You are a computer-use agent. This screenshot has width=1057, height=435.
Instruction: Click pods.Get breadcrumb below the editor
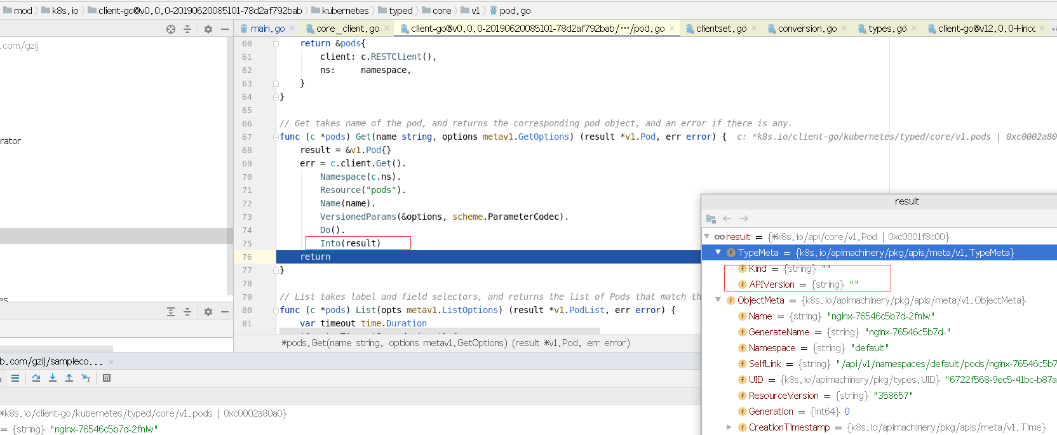pyautogui.click(x=455, y=343)
